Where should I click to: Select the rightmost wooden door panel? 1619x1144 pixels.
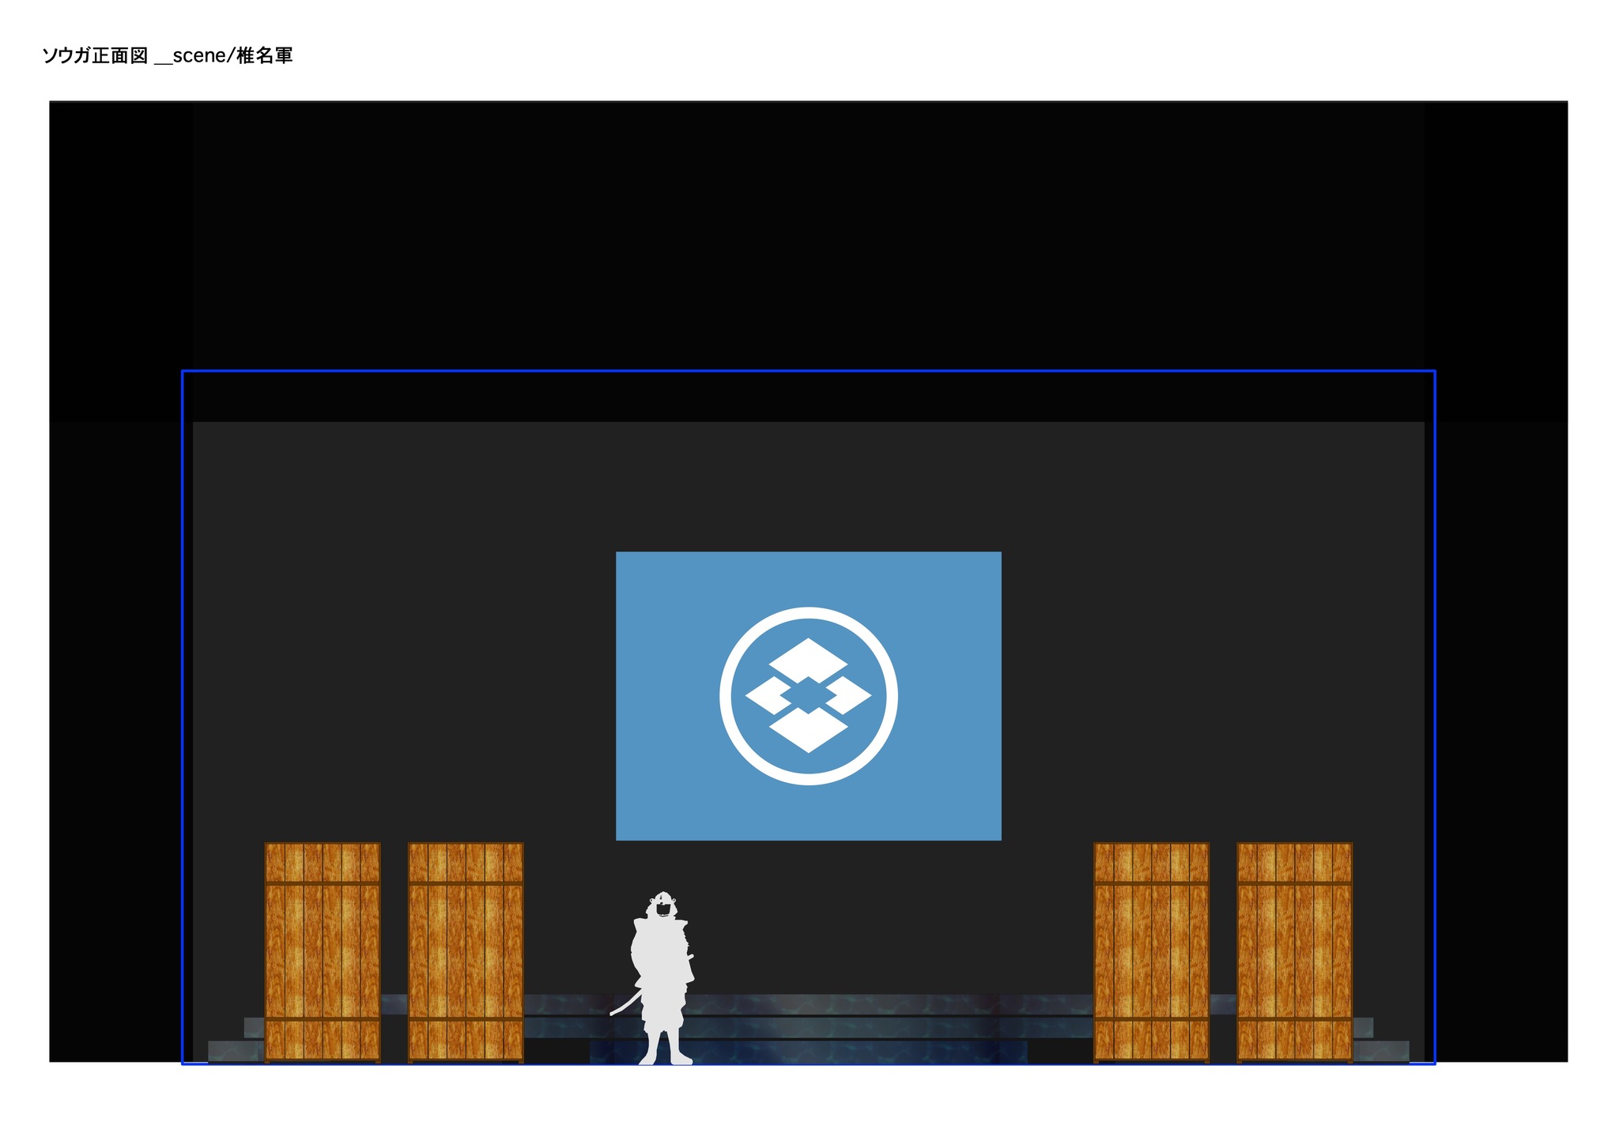tap(1294, 952)
